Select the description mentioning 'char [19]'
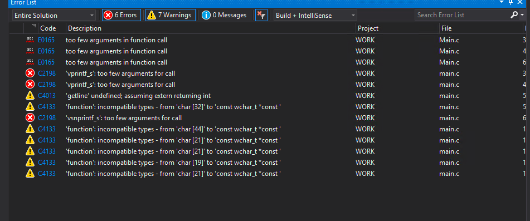 click(173, 163)
